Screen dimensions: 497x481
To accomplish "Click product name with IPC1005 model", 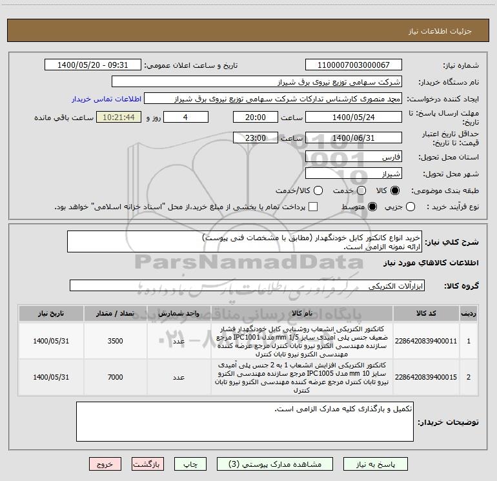I will (302, 377).
